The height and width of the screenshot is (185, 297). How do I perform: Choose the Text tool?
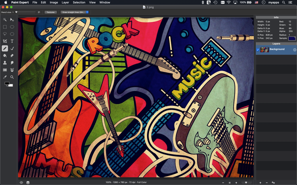(12, 41)
